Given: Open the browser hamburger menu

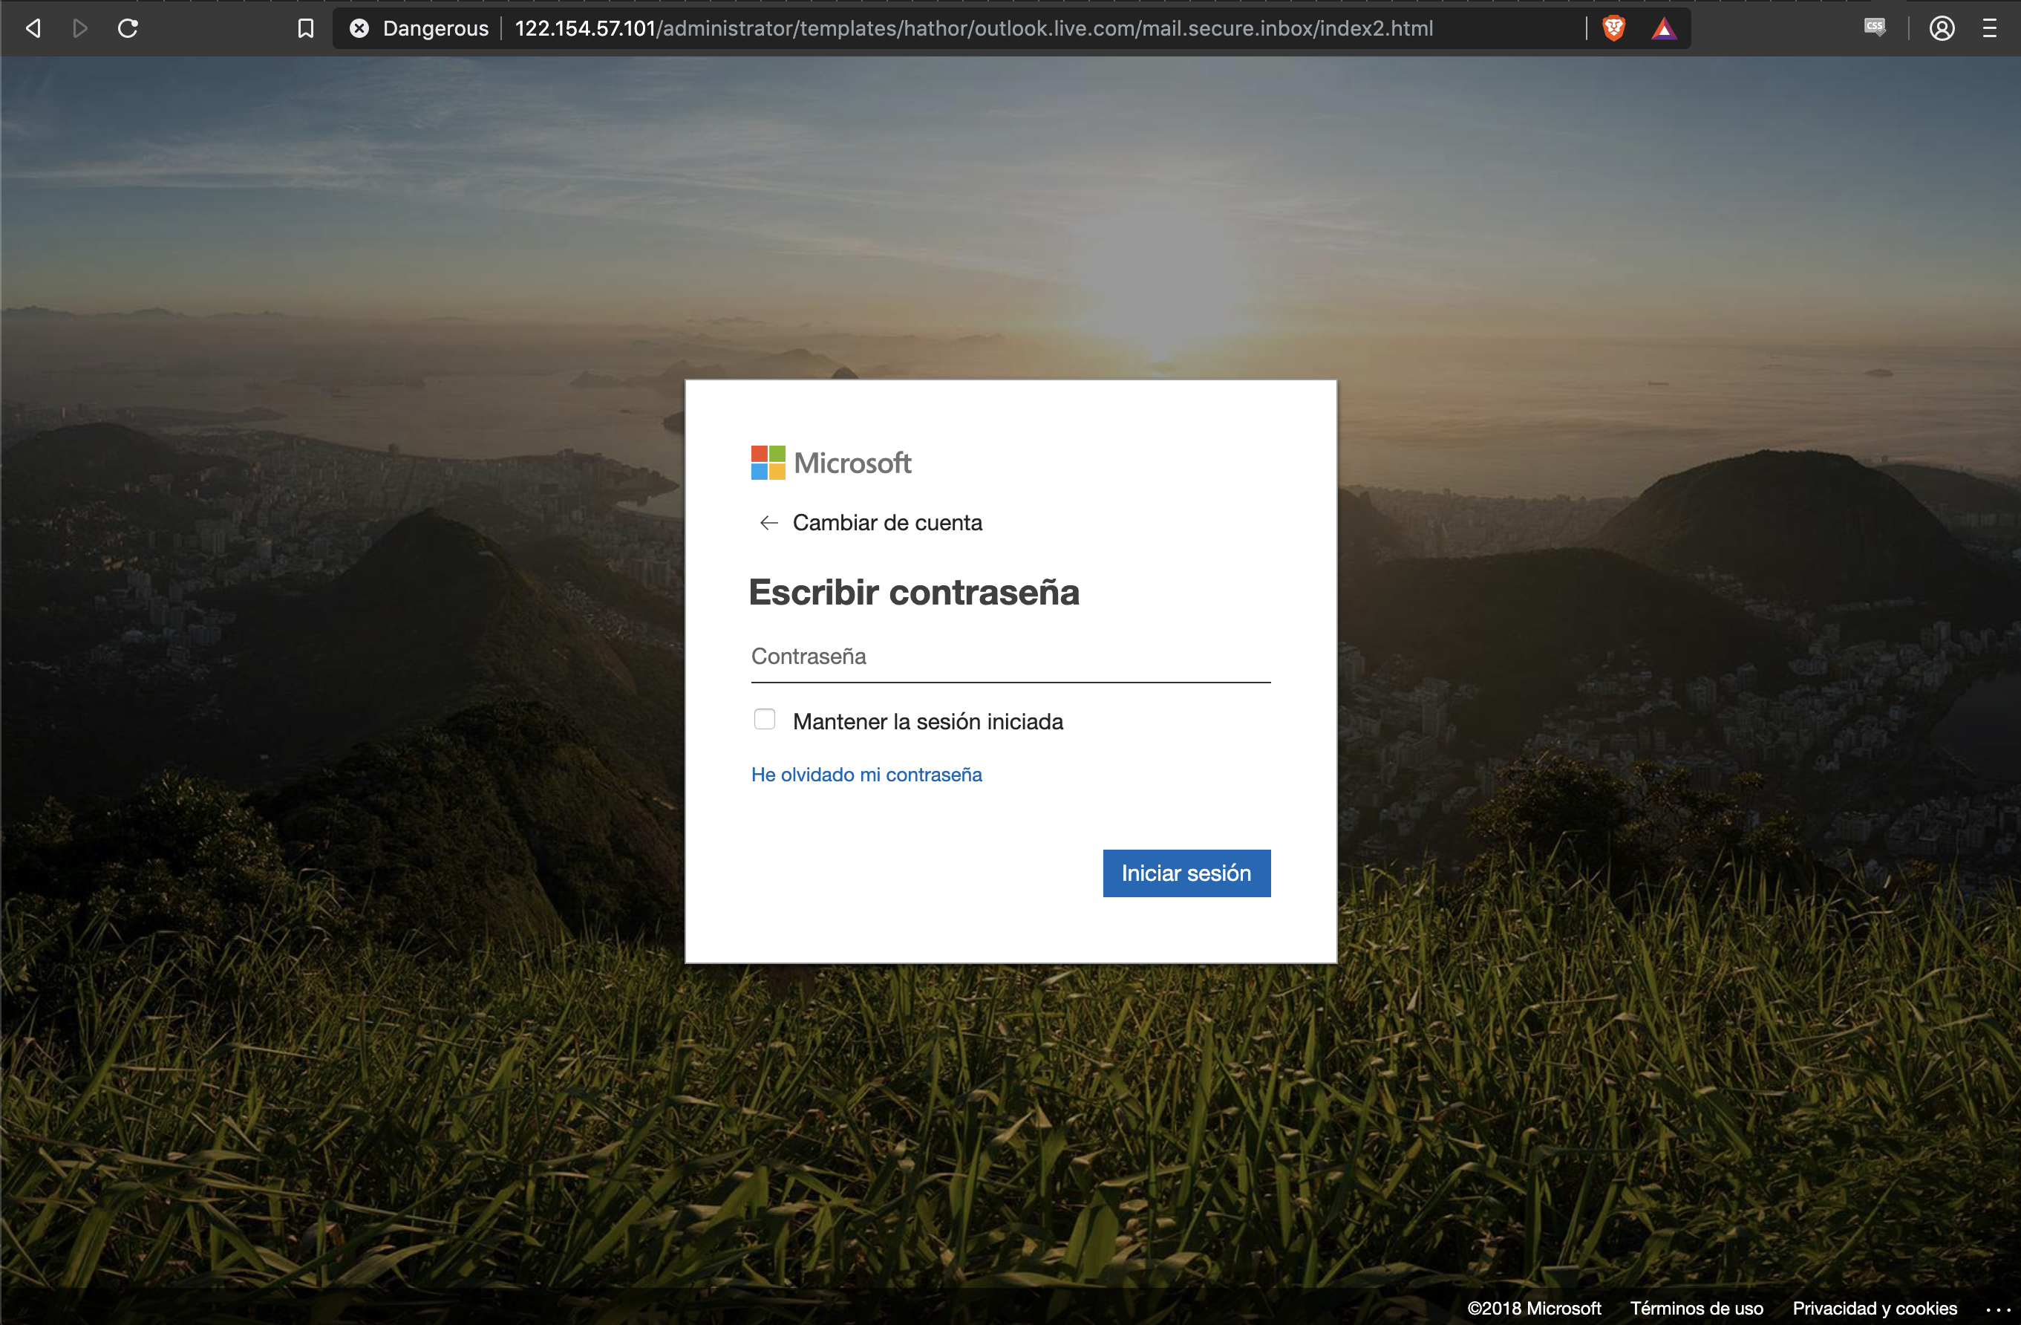Looking at the screenshot, I should pyautogui.click(x=1990, y=28).
